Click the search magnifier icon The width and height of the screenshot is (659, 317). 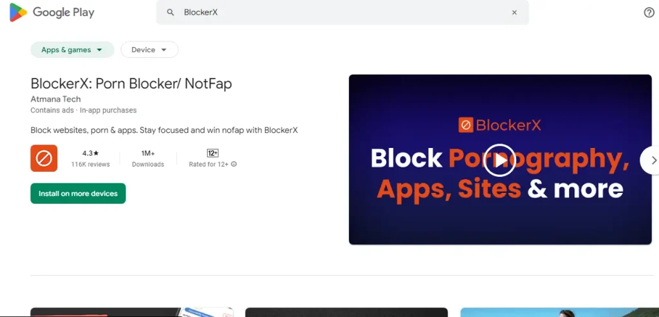pyautogui.click(x=170, y=13)
